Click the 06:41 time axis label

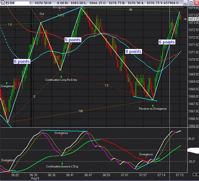(70, 175)
